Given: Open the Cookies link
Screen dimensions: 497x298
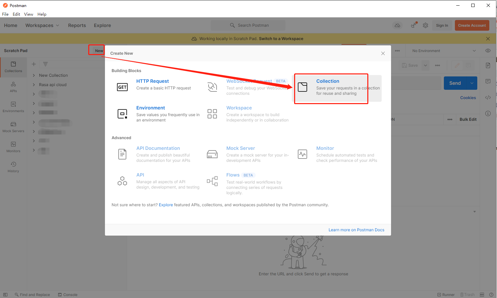Looking at the screenshot, I should pos(468,98).
